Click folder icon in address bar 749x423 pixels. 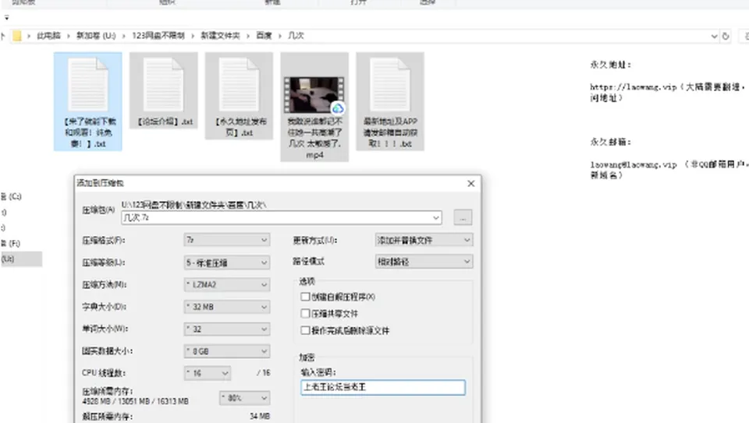(16, 36)
